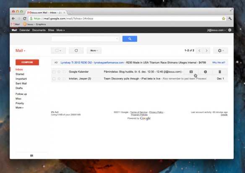
Task: Click the Mail bookmark in bookmarks bar
Action: pos(16,24)
